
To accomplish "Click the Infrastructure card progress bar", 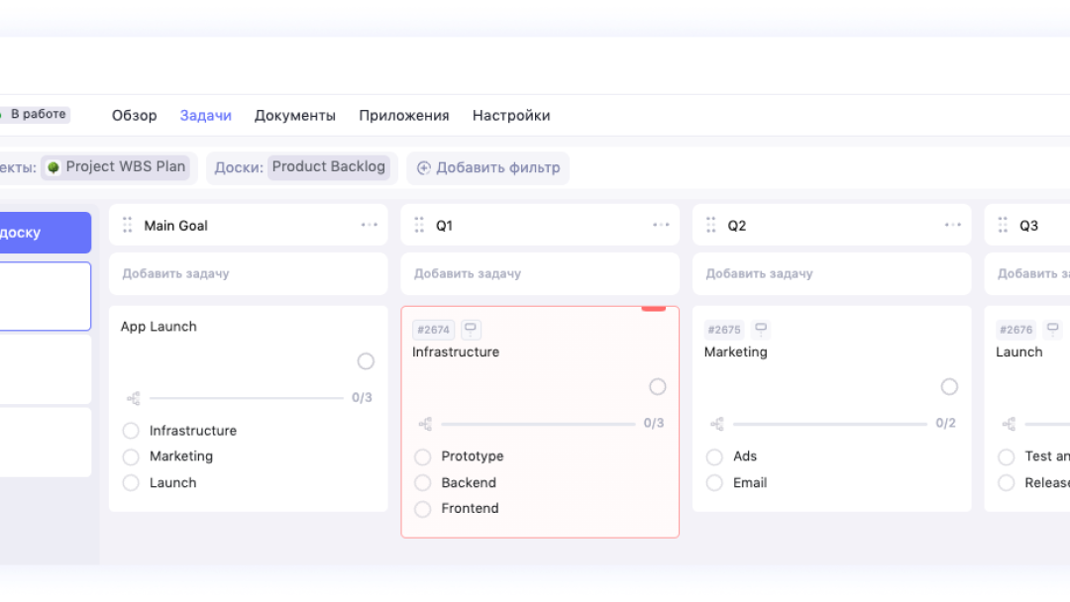I will [x=538, y=424].
